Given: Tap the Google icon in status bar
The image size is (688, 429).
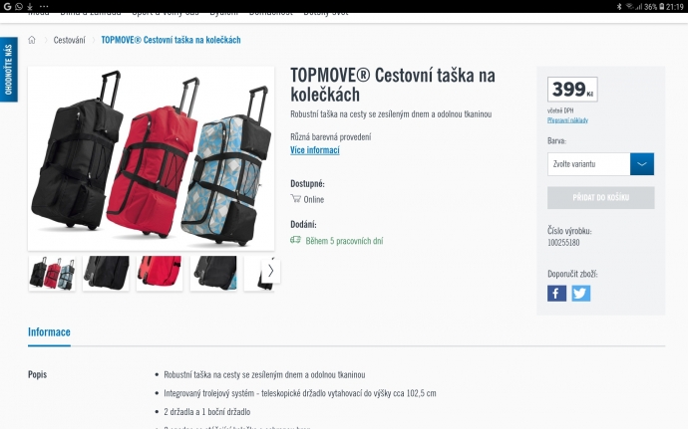Looking at the screenshot, I should (7, 6).
